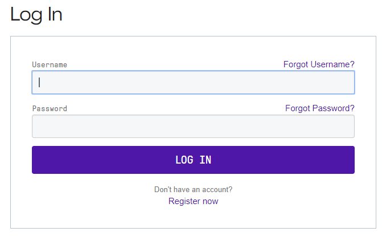Click the "Don't have an account?" text

click(x=193, y=189)
